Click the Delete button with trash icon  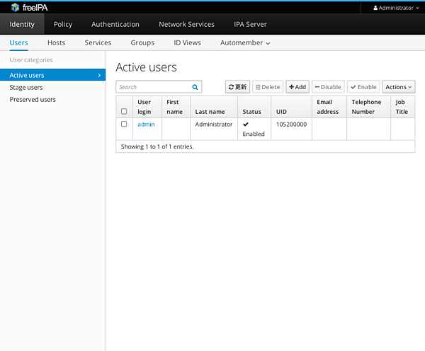pos(268,87)
